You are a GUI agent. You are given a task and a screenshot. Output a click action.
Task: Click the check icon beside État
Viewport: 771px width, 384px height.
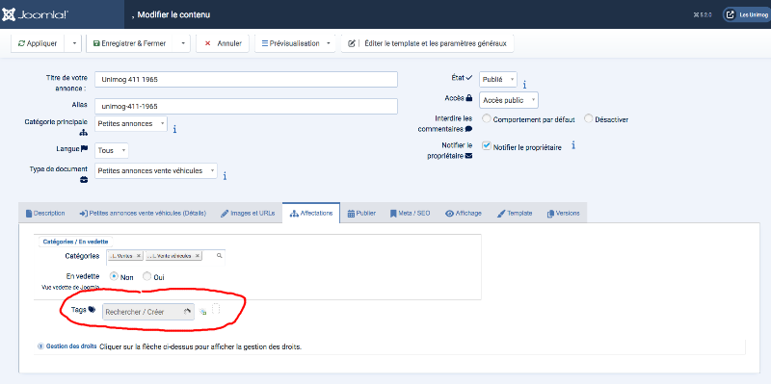(468, 78)
